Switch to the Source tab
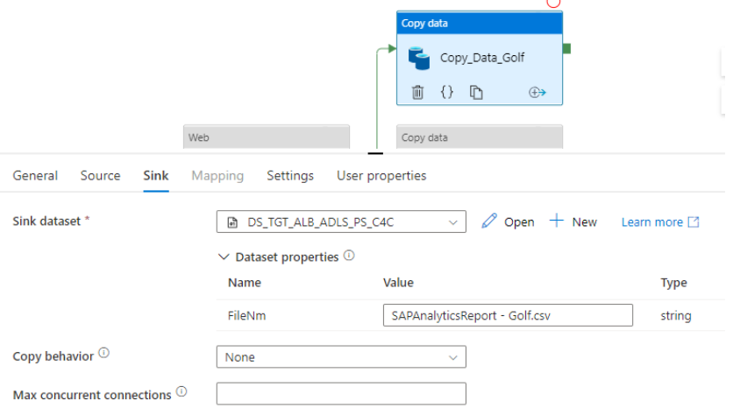This screenshot has height=415, width=733. [100, 175]
